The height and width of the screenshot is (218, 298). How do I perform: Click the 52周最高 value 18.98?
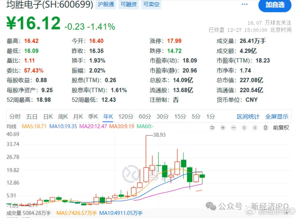43,100
